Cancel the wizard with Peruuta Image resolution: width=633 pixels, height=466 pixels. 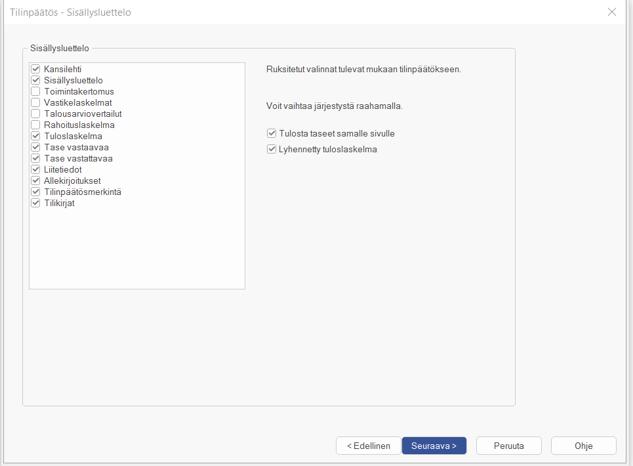508,446
